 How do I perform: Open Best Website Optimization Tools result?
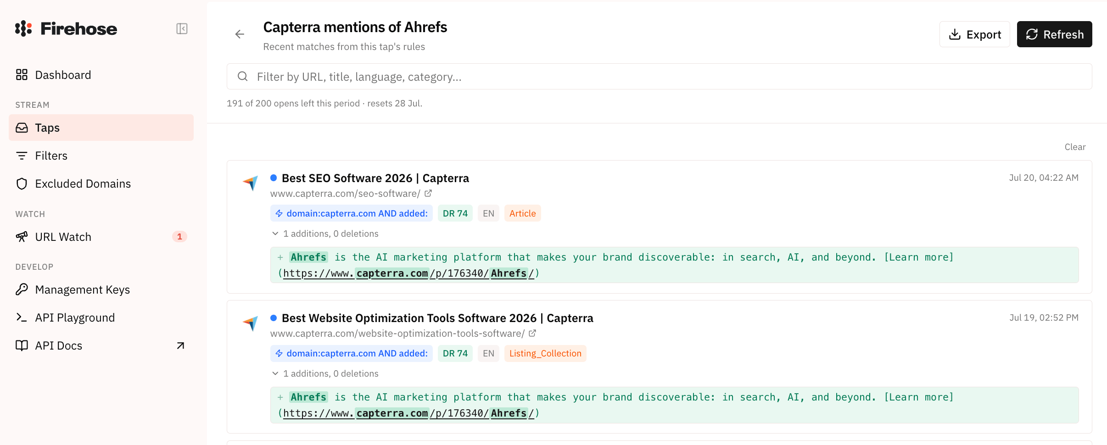(437, 318)
